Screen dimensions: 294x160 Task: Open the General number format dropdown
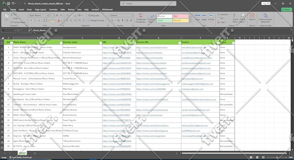[x=131, y=16]
